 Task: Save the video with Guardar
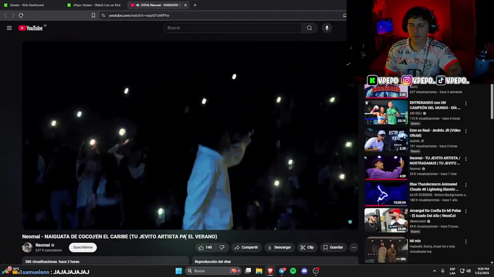tap(333, 247)
